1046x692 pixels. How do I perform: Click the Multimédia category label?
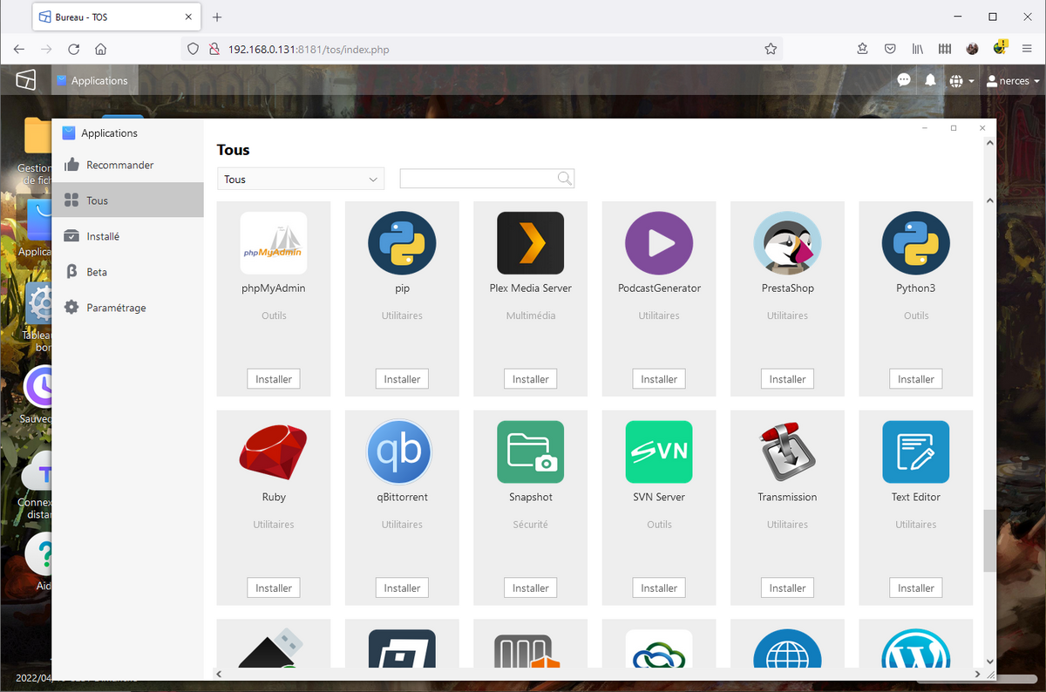click(x=531, y=315)
